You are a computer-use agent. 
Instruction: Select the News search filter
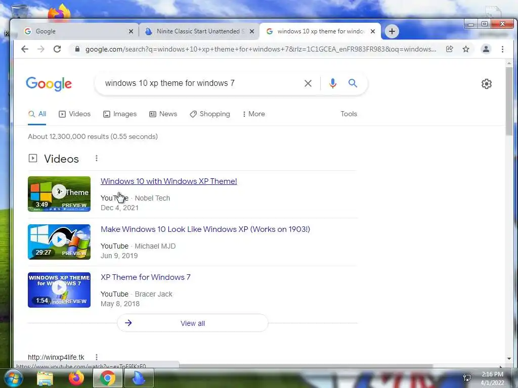click(163, 114)
